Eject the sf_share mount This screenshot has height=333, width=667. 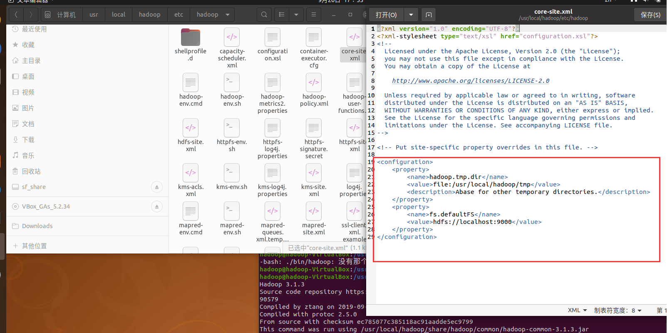[157, 187]
